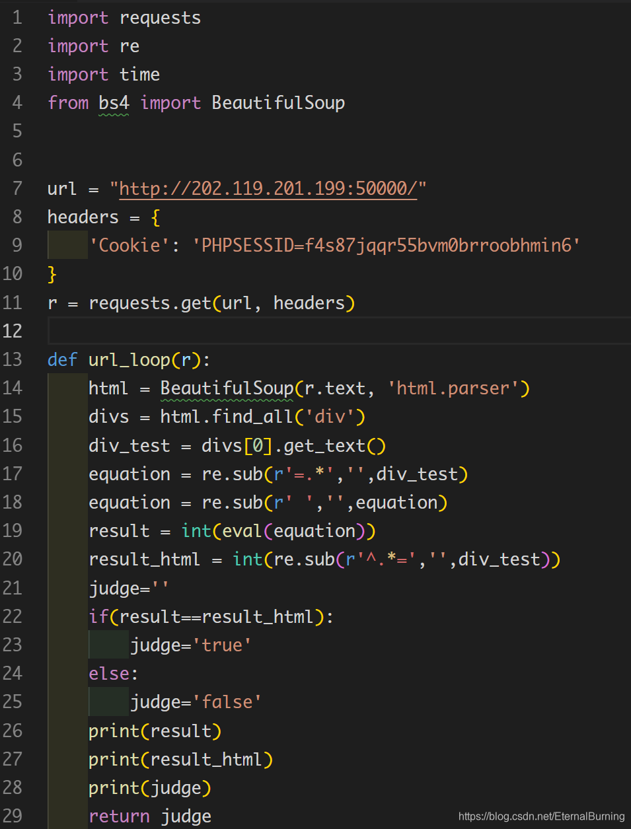This screenshot has height=829, width=631.
Task: Click the 'return' keyword on line 29
Action: coord(120,816)
